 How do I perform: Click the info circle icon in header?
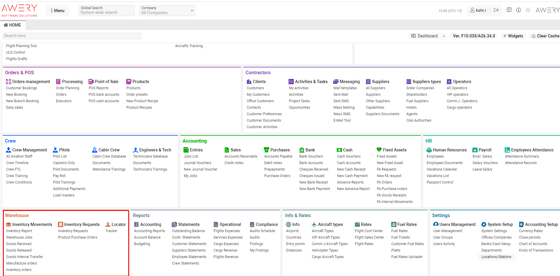pos(519,10)
